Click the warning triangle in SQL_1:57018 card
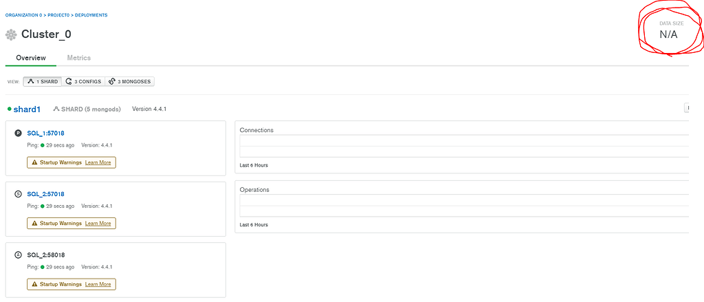Image resolution: width=704 pixels, height=302 pixels. (x=34, y=162)
